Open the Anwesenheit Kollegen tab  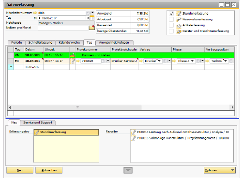coord(114,43)
